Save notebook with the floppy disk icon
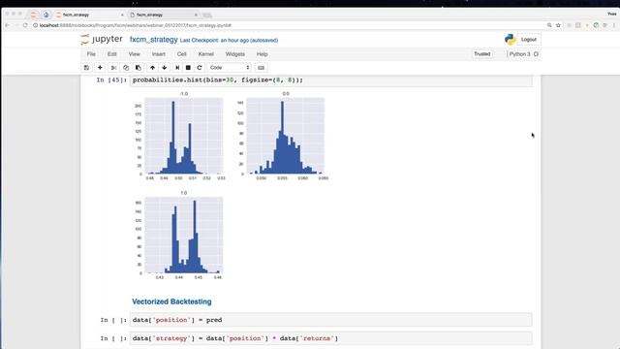 click(86, 68)
